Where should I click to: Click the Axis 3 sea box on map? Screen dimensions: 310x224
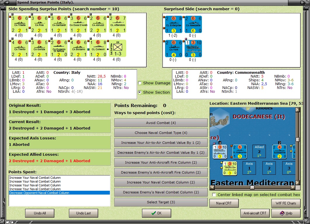coord(289,168)
